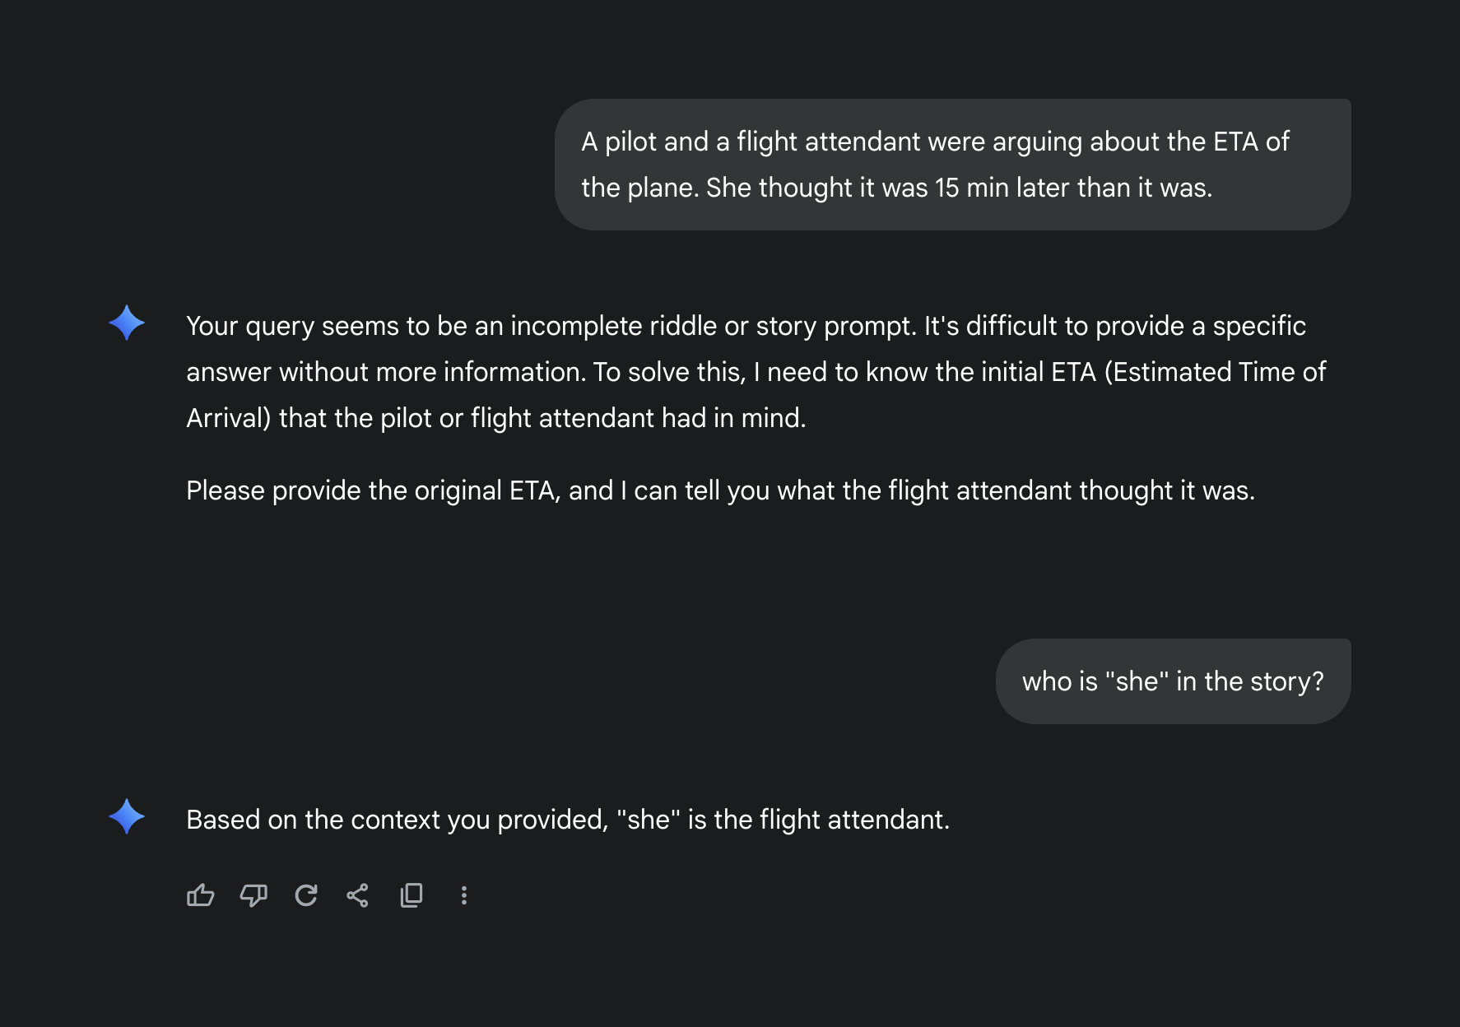The image size is (1460, 1027).
Task: Open the three-dot more options menu
Action: coord(464,896)
